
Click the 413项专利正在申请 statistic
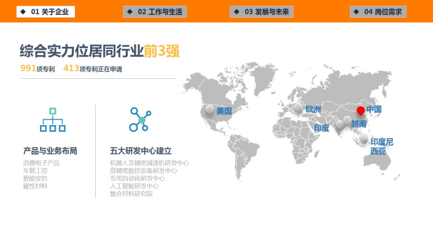93,68
